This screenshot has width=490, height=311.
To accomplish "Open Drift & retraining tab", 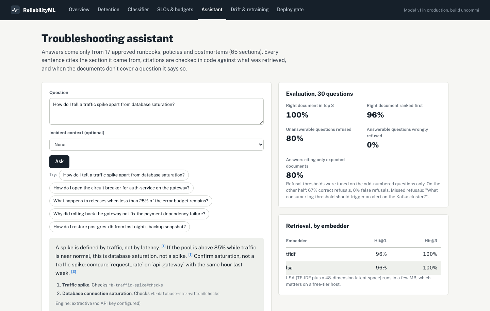I will (250, 10).
